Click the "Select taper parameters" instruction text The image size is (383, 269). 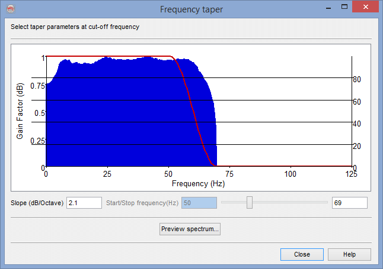coord(75,27)
